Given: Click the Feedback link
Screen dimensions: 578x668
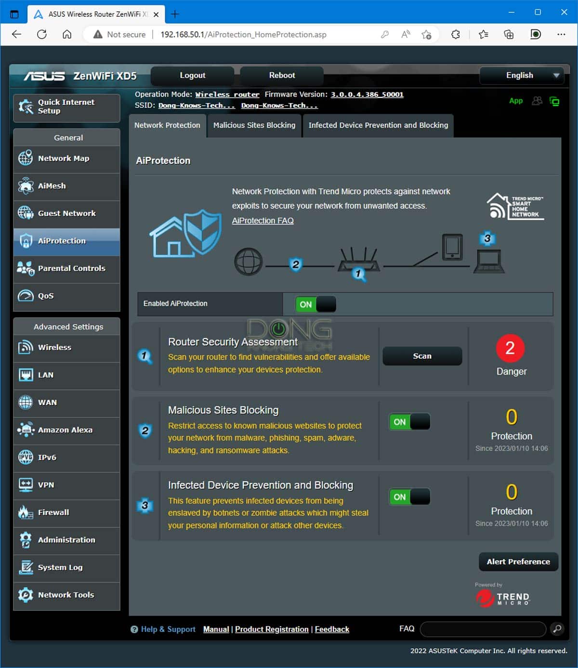Looking at the screenshot, I should point(332,629).
